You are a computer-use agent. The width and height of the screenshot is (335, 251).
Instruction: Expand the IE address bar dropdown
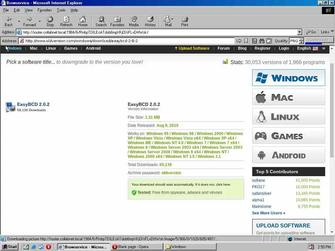coord(300,32)
